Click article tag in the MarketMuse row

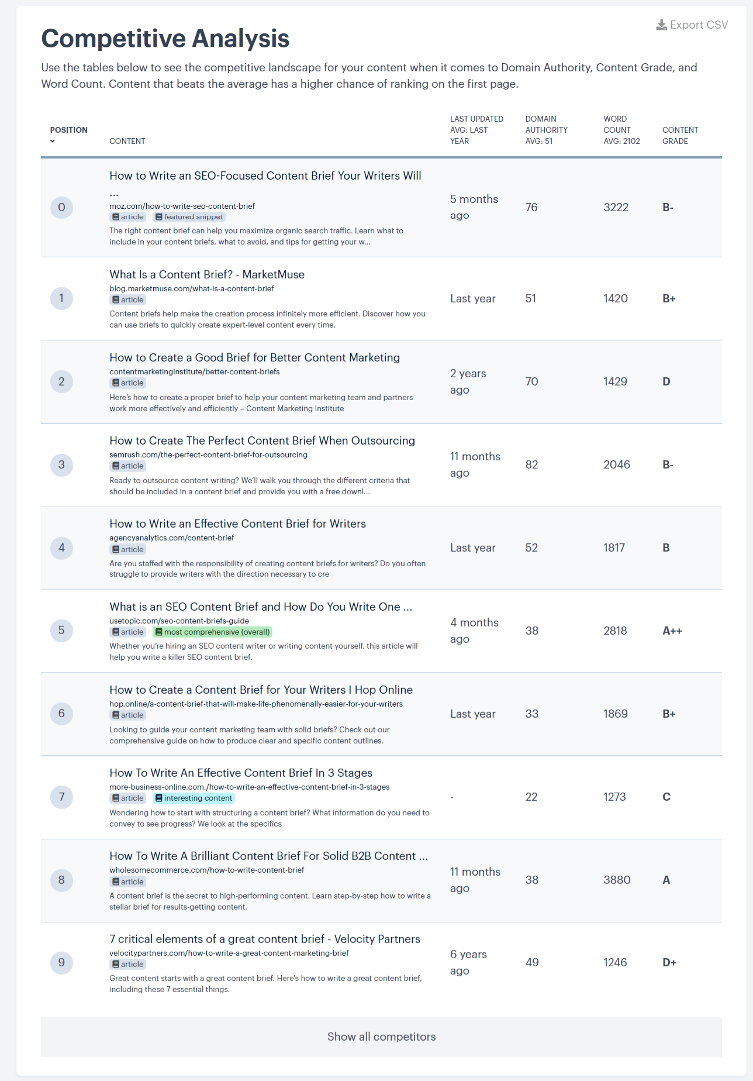pos(128,299)
